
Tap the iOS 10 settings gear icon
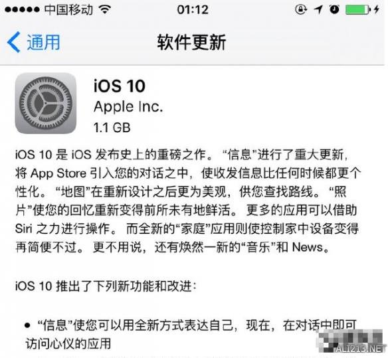click(46, 103)
